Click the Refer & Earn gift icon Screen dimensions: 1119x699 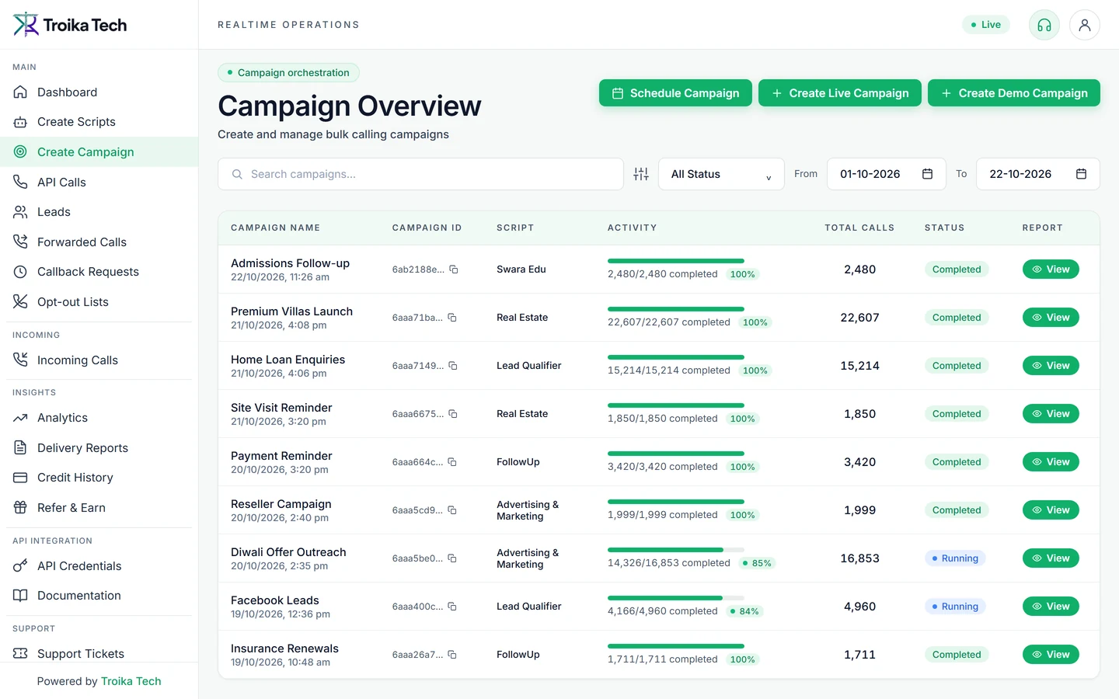(x=20, y=508)
